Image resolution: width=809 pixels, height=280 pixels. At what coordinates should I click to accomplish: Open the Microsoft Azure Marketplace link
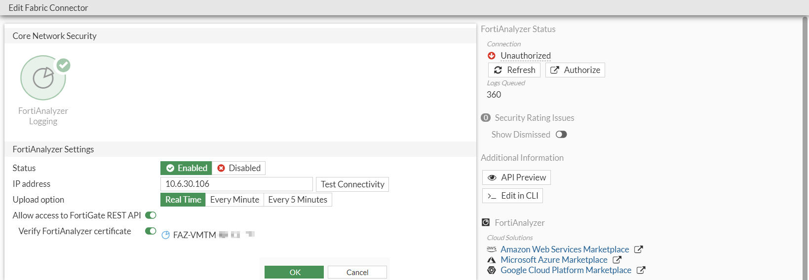coord(554,260)
